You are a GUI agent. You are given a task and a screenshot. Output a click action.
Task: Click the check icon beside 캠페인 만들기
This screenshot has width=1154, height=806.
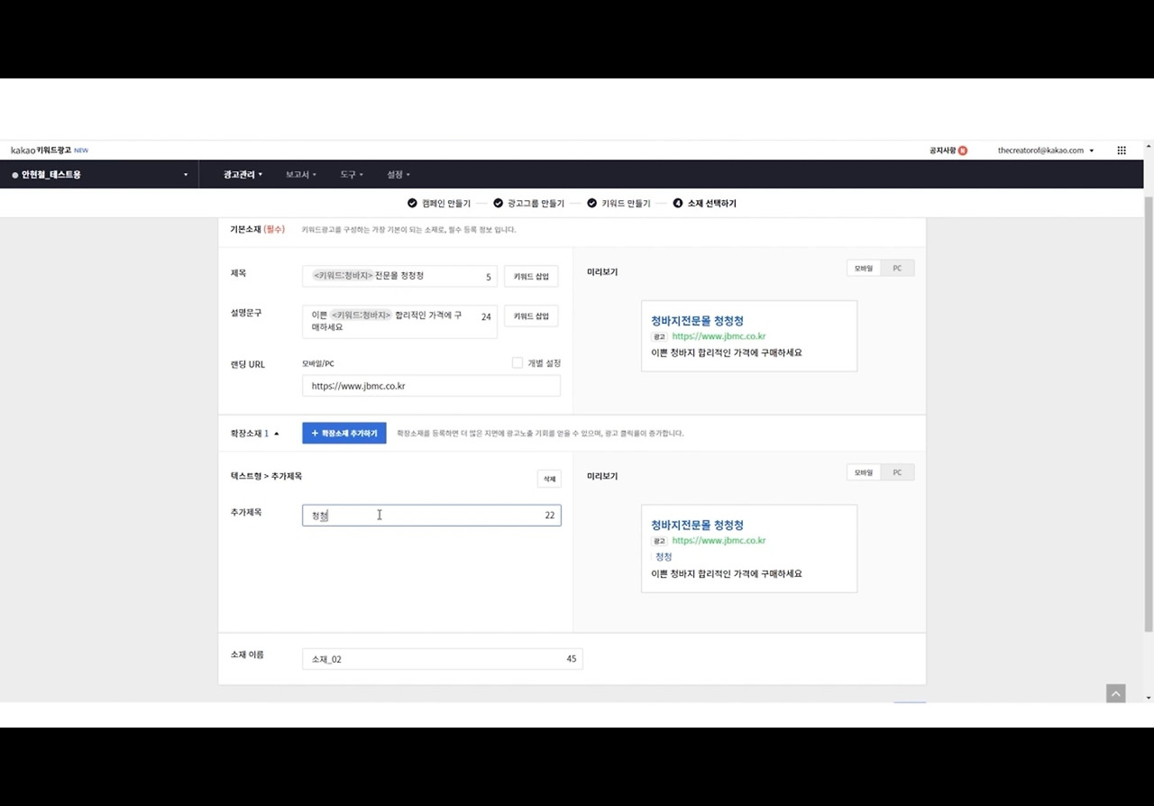click(412, 204)
